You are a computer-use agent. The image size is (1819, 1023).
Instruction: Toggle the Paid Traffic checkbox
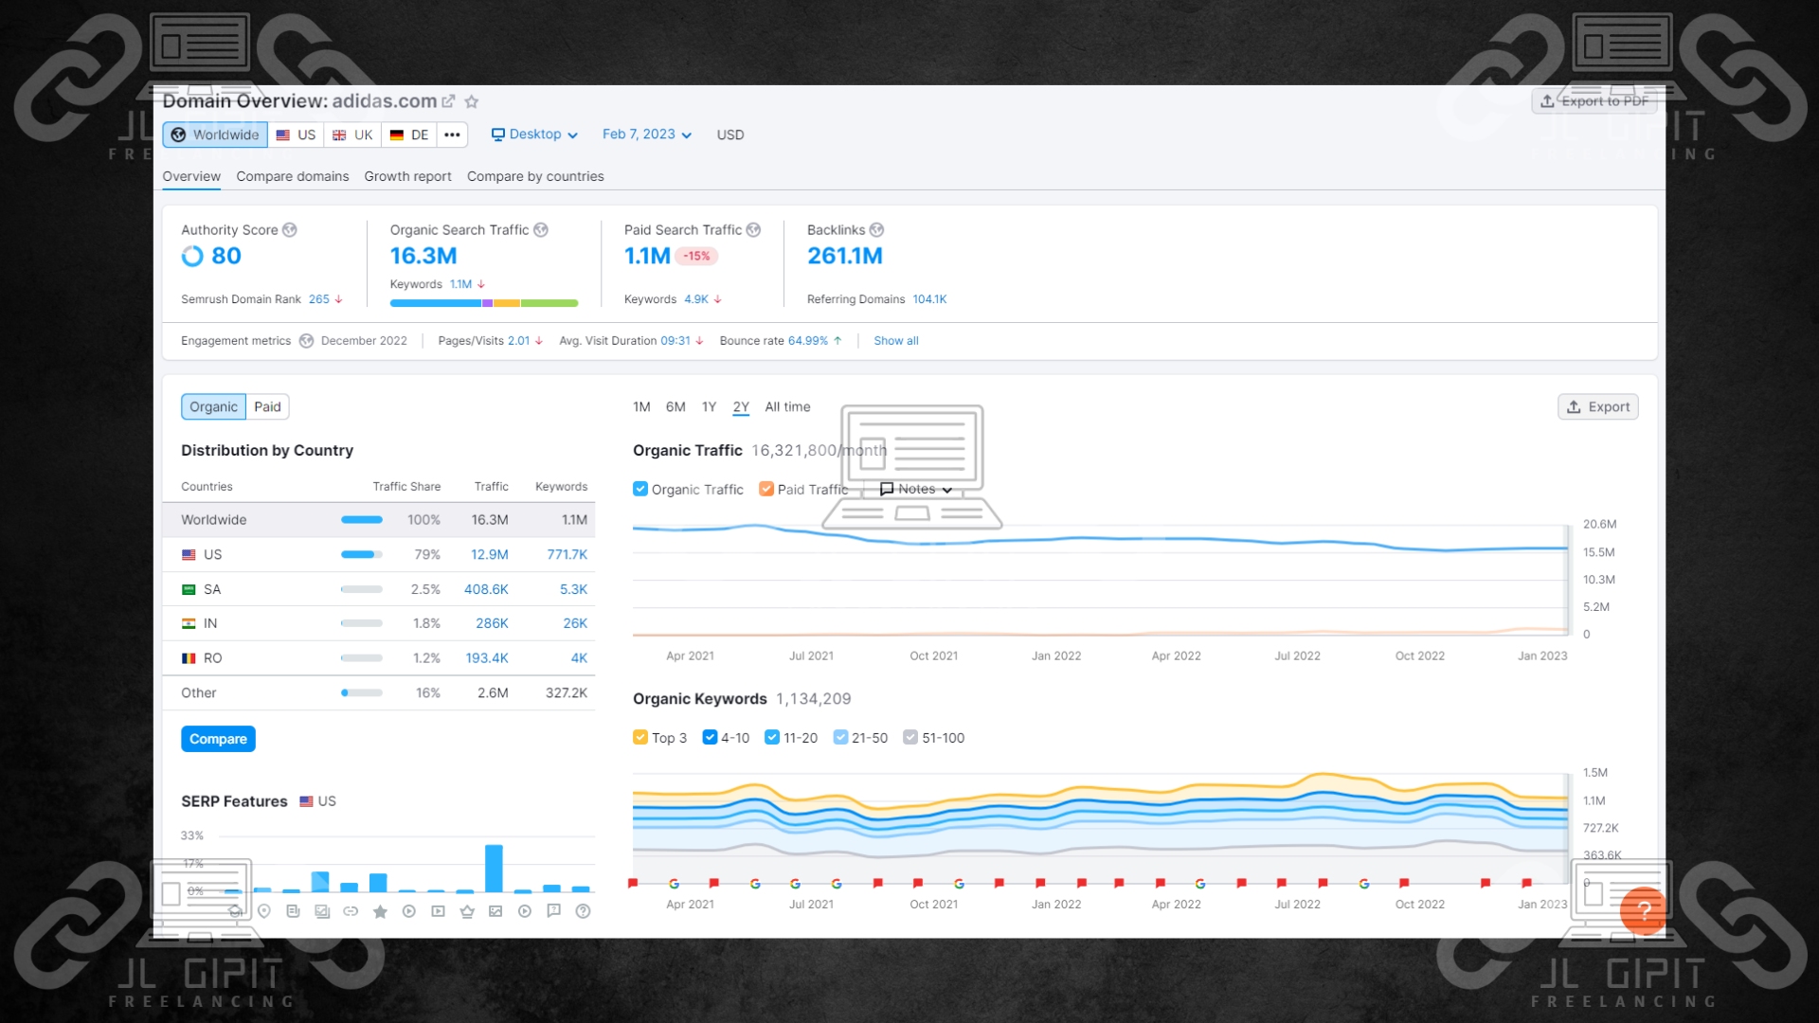pyautogui.click(x=766, y=489)
